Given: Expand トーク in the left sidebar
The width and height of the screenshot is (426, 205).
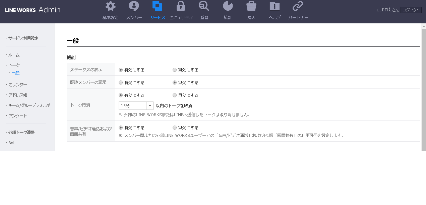Looking at the screenshot, I should pyautogui.click(x=14, y=65).
